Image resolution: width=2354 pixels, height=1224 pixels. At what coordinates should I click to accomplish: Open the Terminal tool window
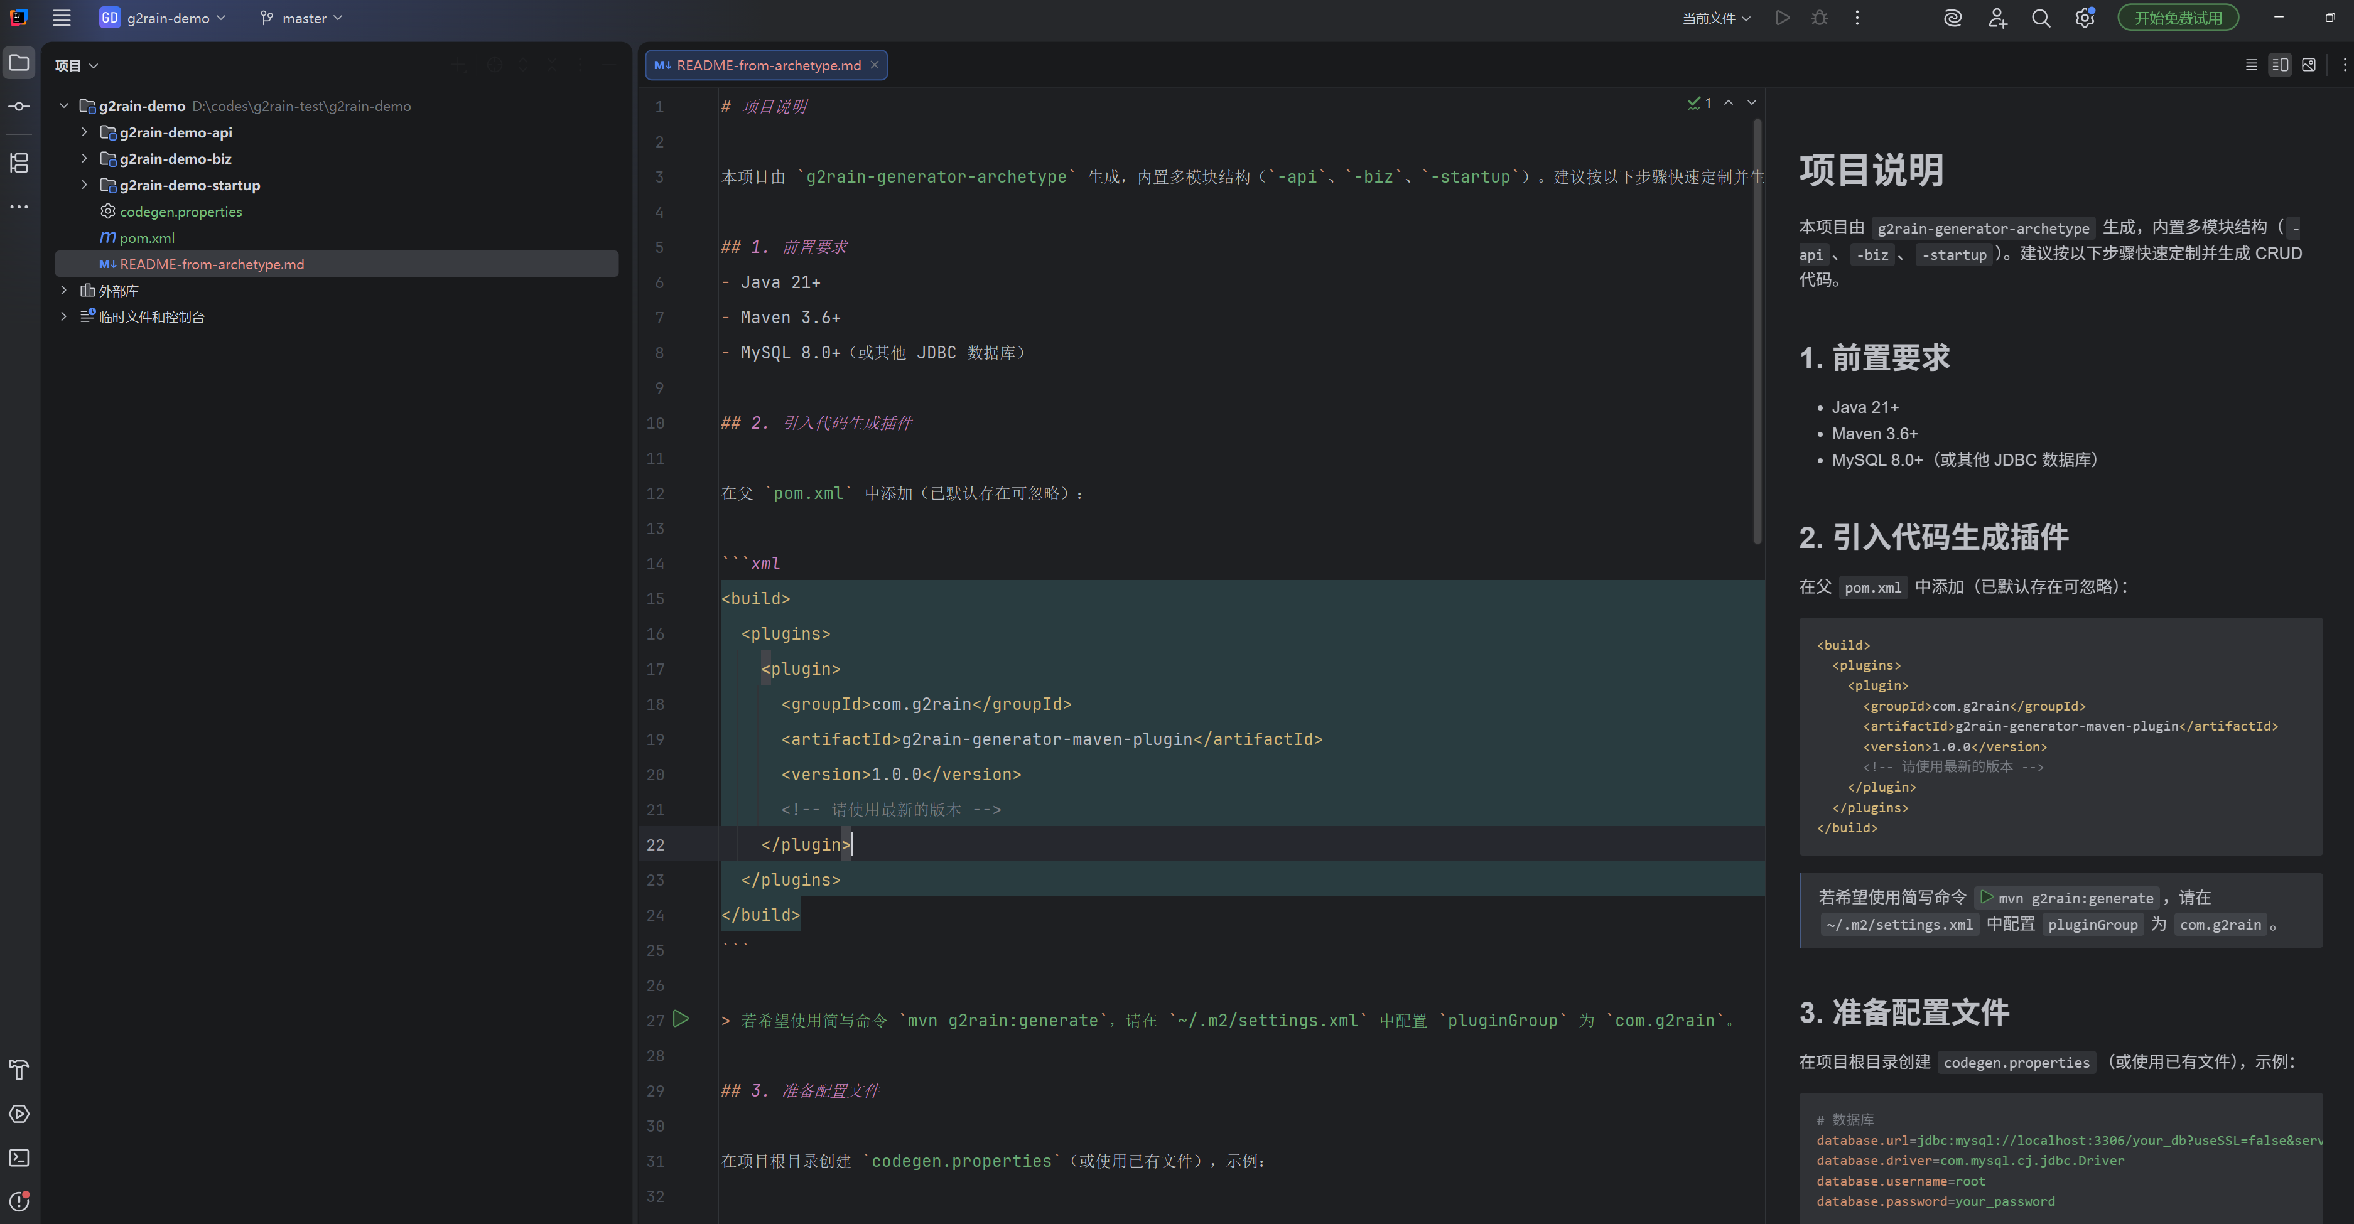(19, 1157)
